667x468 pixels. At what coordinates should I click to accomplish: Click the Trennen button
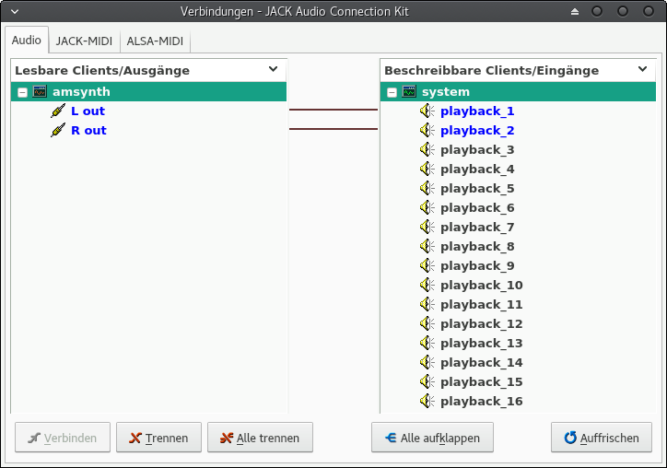coord(158,438)
